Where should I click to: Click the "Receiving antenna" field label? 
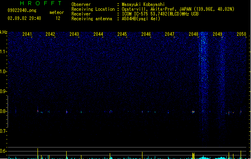click(x=92, y=19)
